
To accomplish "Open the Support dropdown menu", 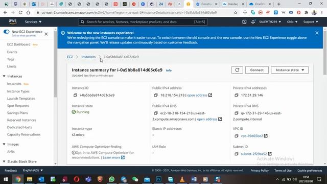I will coord(311,21).
